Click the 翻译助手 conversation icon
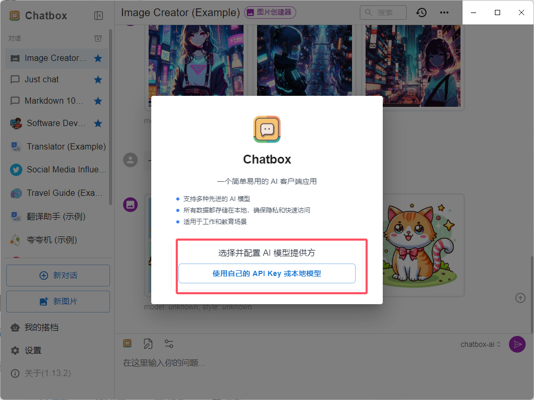Viewport: 534px width, 400px height. click(x=16, y=216)
